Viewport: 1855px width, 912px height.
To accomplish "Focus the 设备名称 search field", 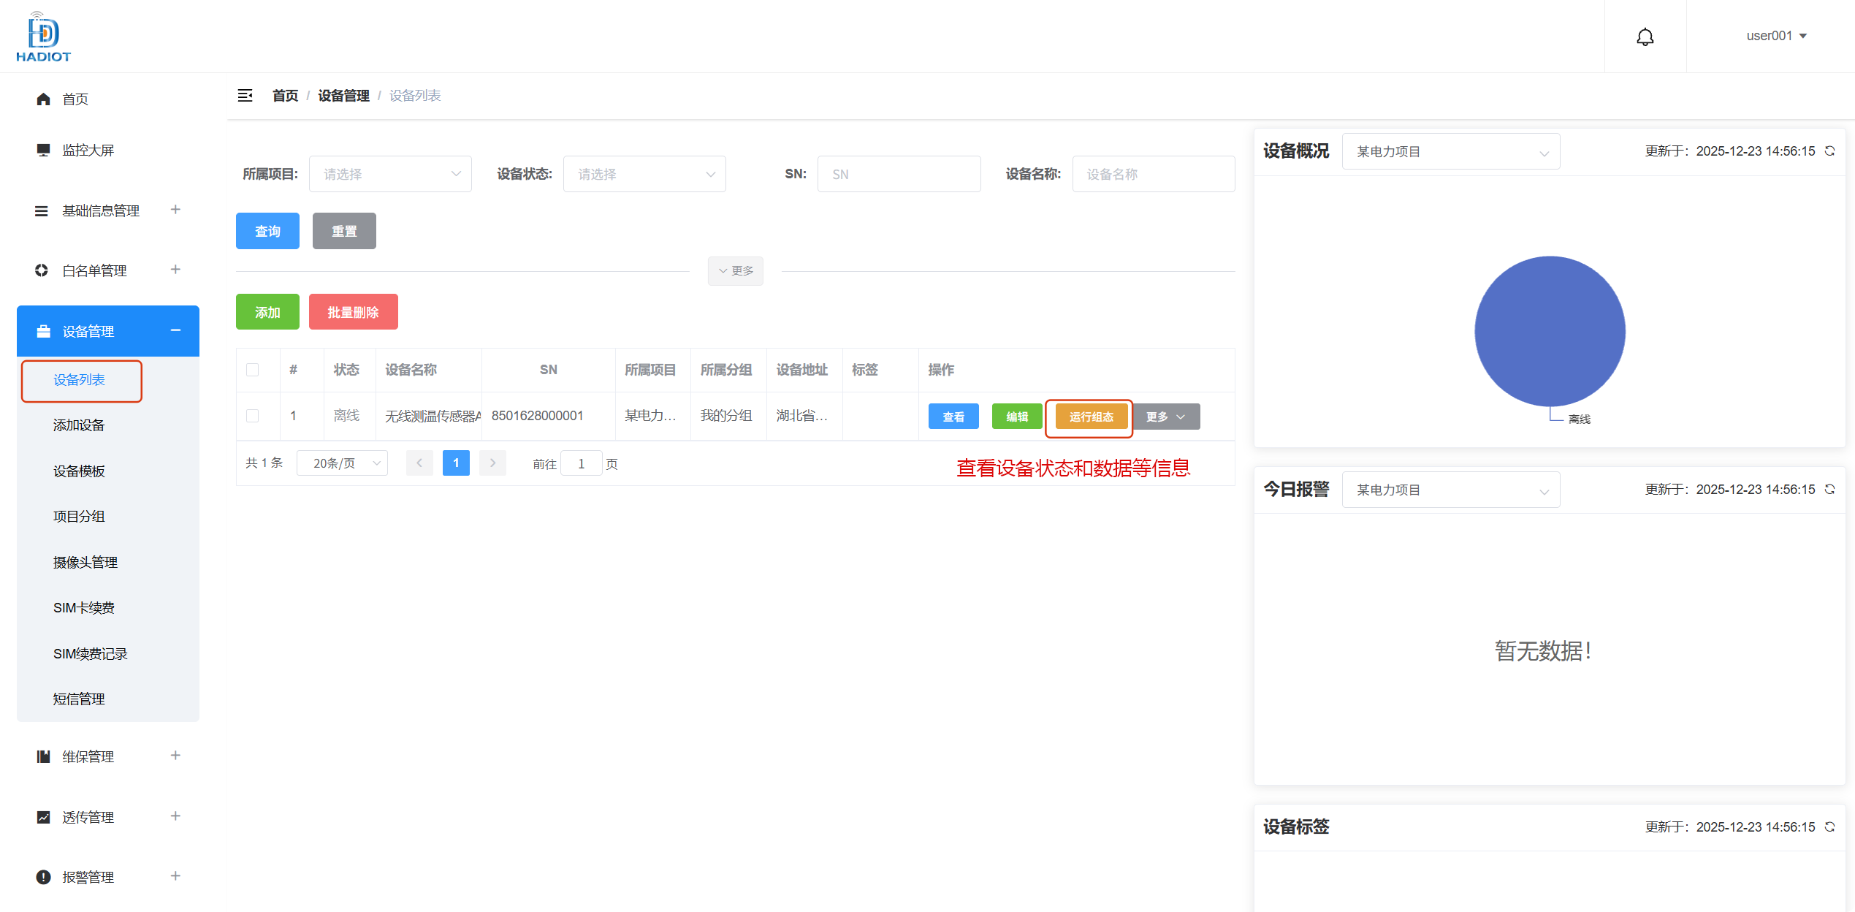I will pos(1153,174).
